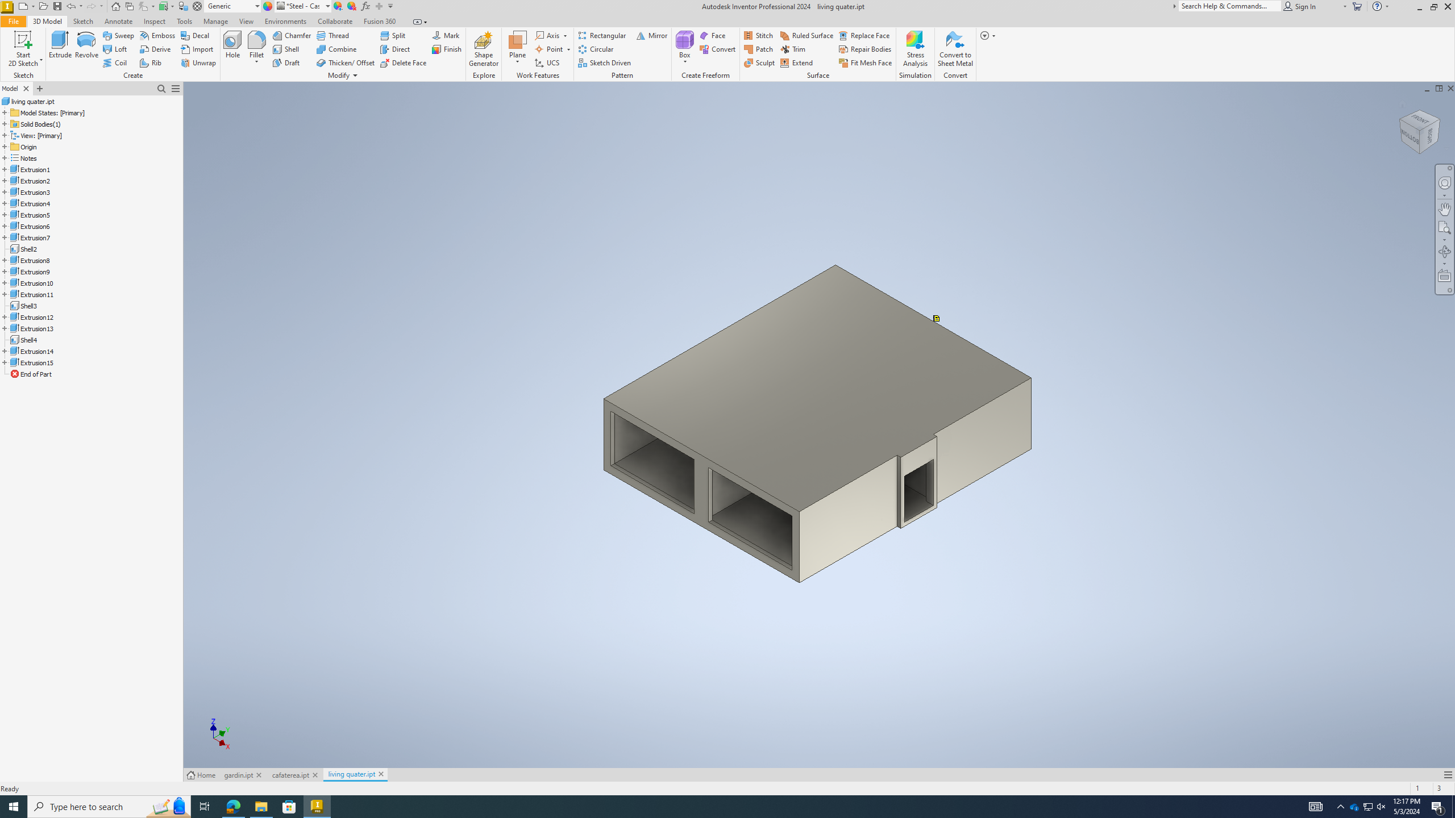The height and width of the screenshot is (818, 1455).
Task: Use the Shell tool in Modify
Action: [286, 49]
